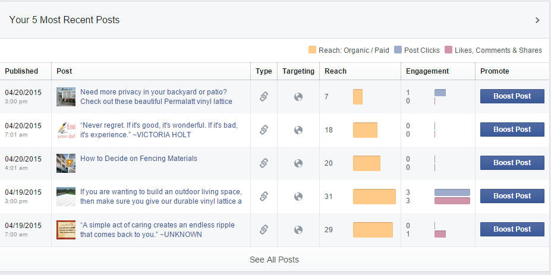Open thumbnail of the Victoria Holt quote post
551x275 pixels.
pyautogui.click(x=66, y=130)
